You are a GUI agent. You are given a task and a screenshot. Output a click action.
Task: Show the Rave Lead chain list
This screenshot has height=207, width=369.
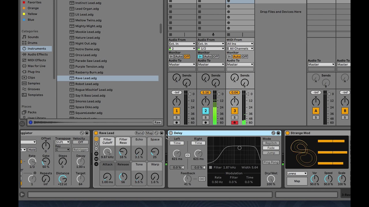click(x=96, y=164)
